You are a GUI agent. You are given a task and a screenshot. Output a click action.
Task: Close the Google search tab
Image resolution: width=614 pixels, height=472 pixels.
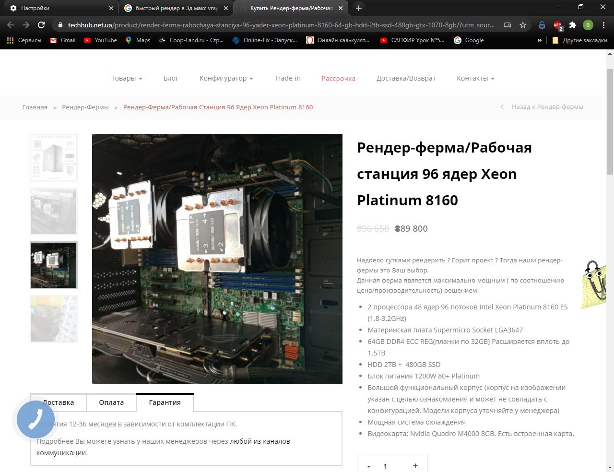(x=226, y=8)
